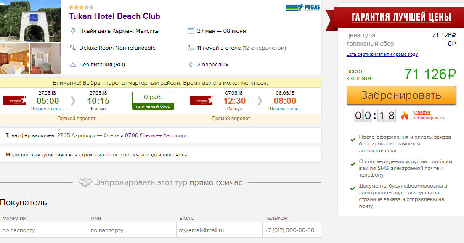Open the certificate or promo code link

(x=382, y=54)
